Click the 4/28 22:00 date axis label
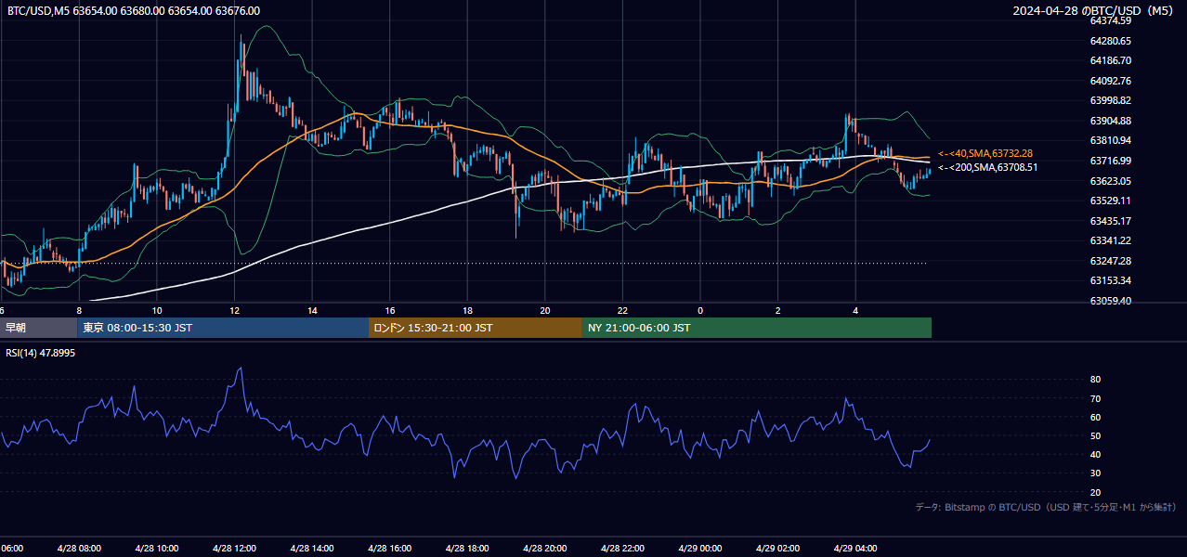 coord(622,549)
